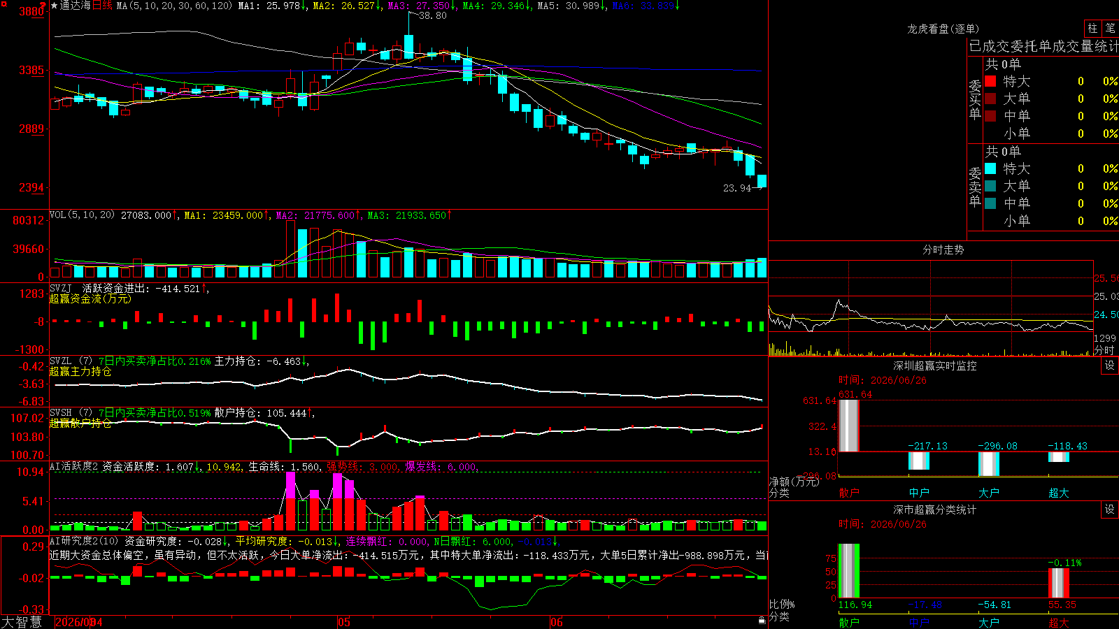
Task: Click the cyan 特大 sell-order swatch
Action: point(990,168)
